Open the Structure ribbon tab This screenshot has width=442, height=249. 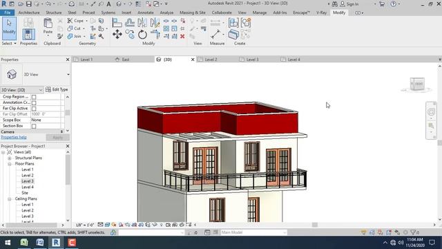54,12
